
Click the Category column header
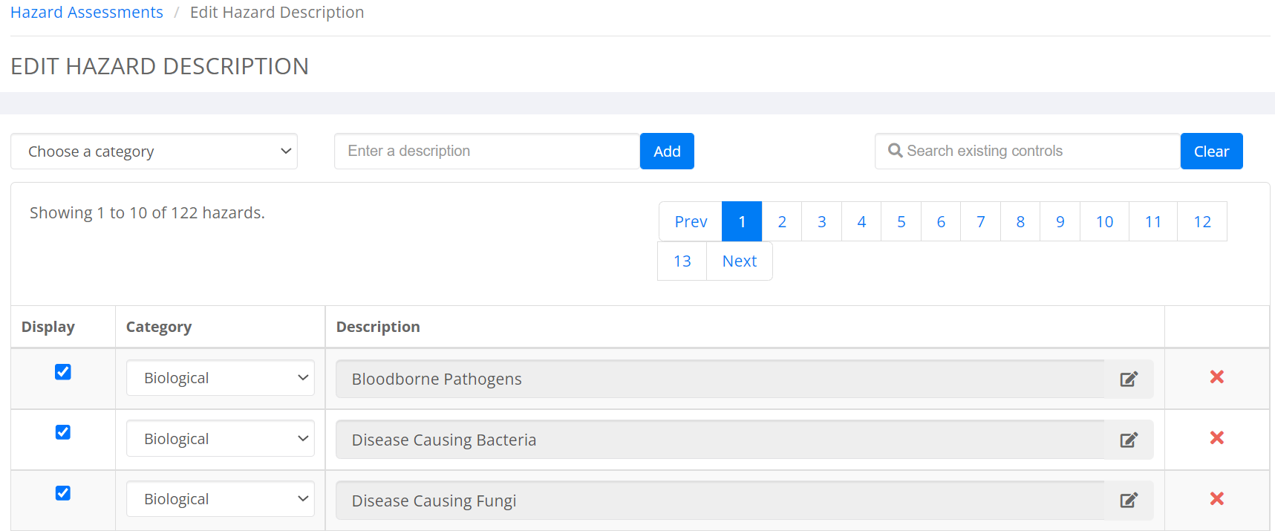click(159, 327)
